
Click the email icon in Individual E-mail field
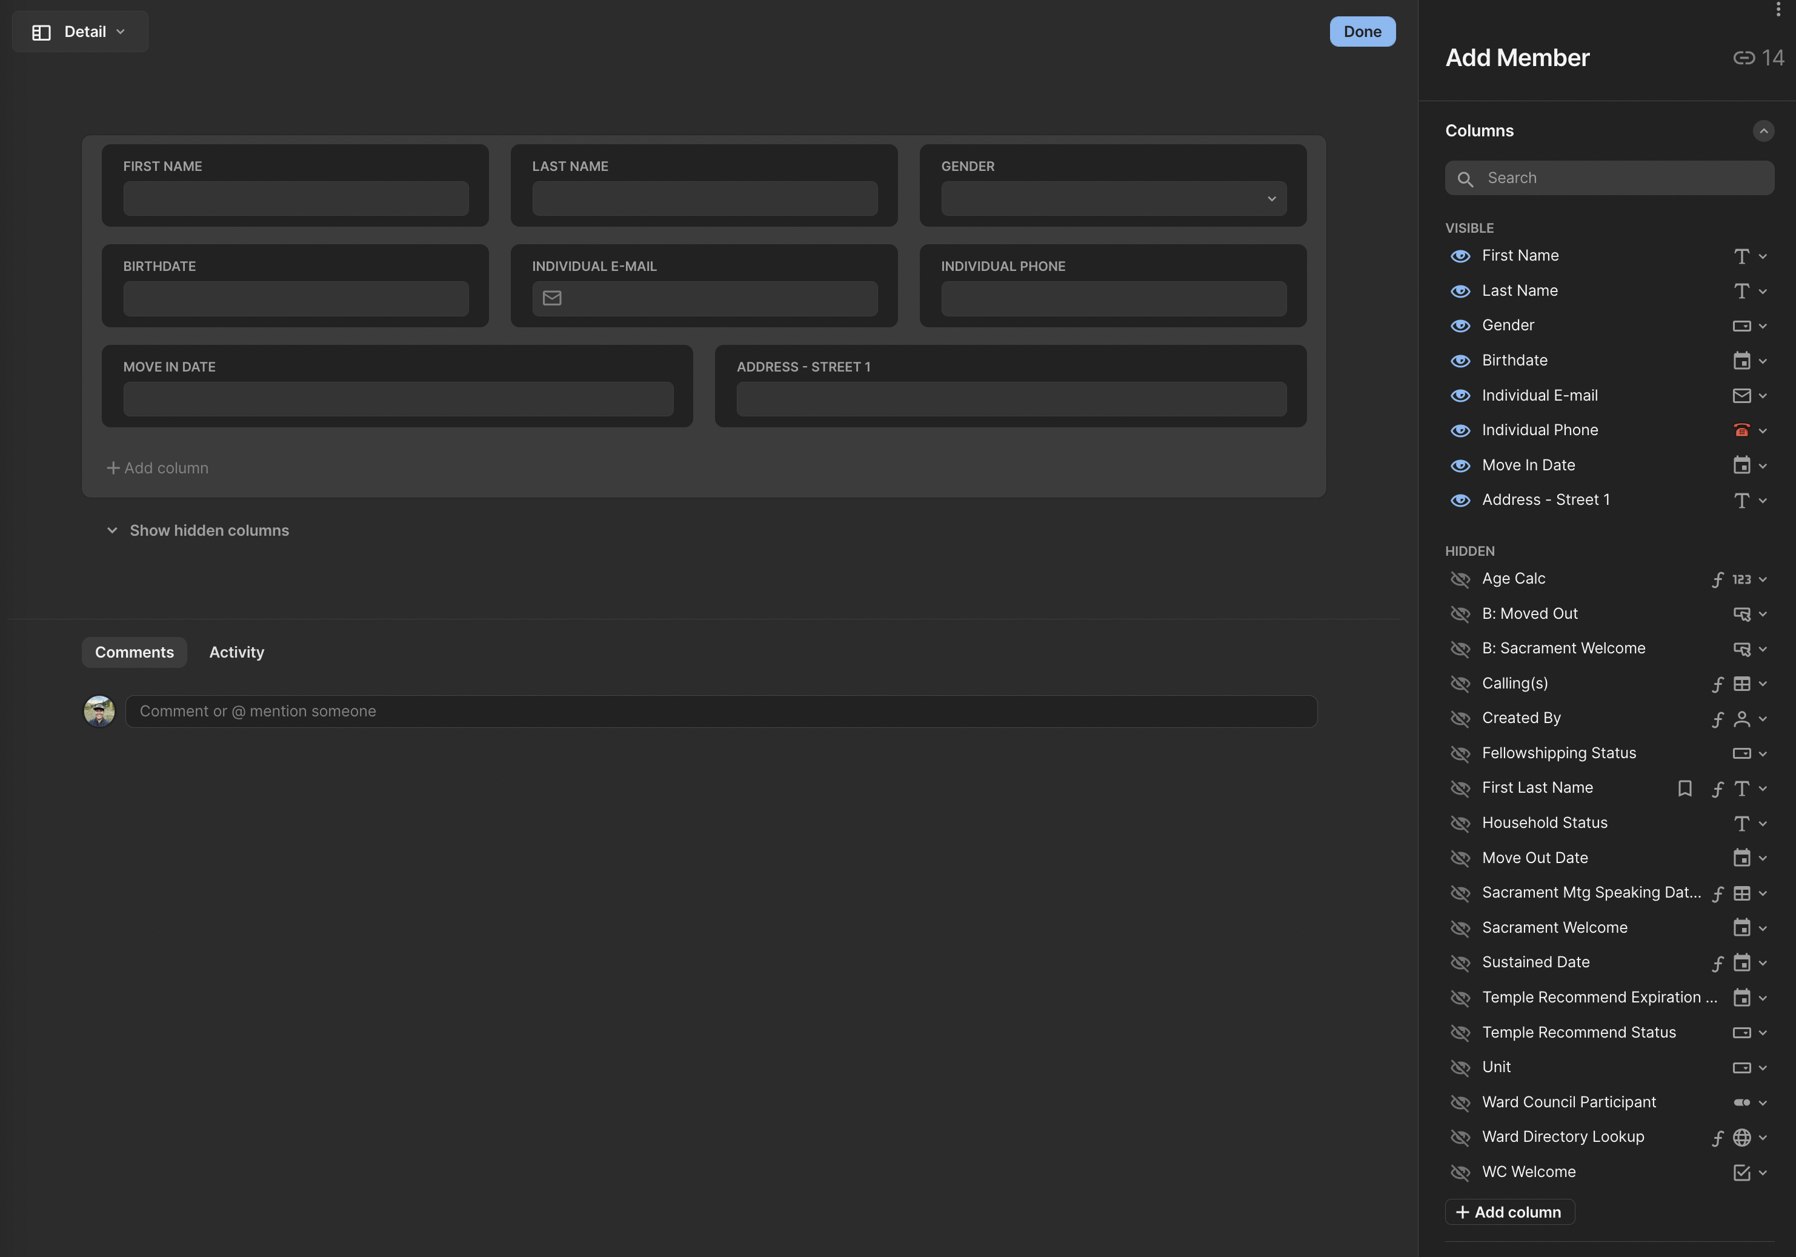(x=551, y=298)
